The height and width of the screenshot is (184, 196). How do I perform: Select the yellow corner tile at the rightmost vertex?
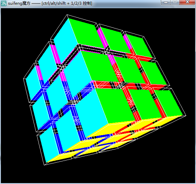tap(169, 120)
